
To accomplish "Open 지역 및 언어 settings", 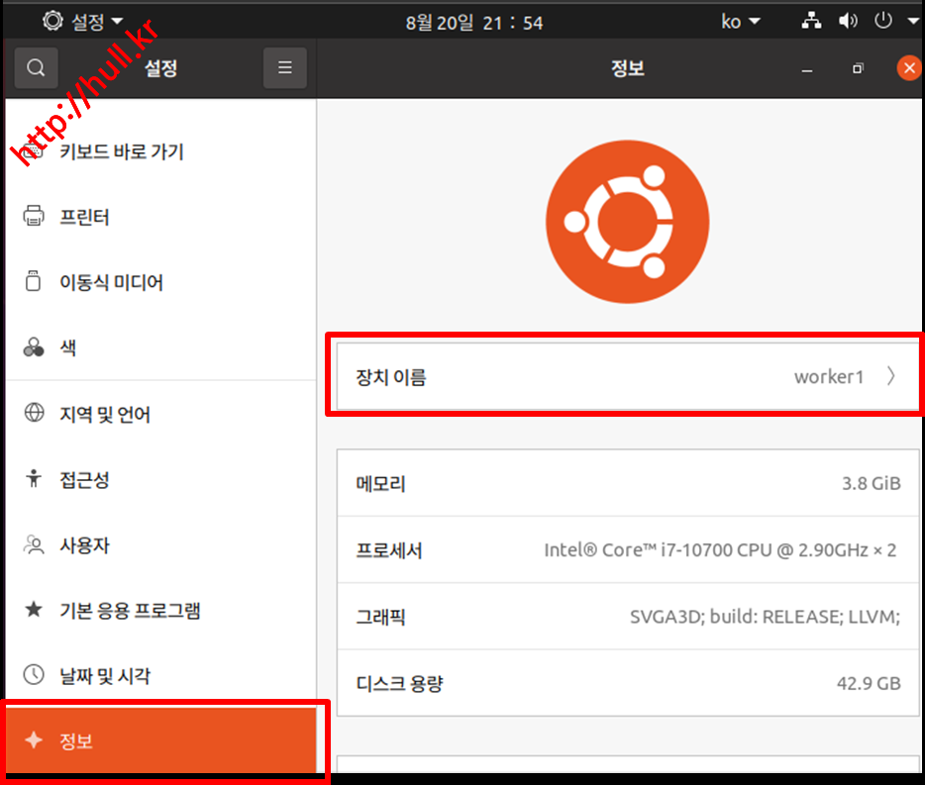I will tap(160, 414).
